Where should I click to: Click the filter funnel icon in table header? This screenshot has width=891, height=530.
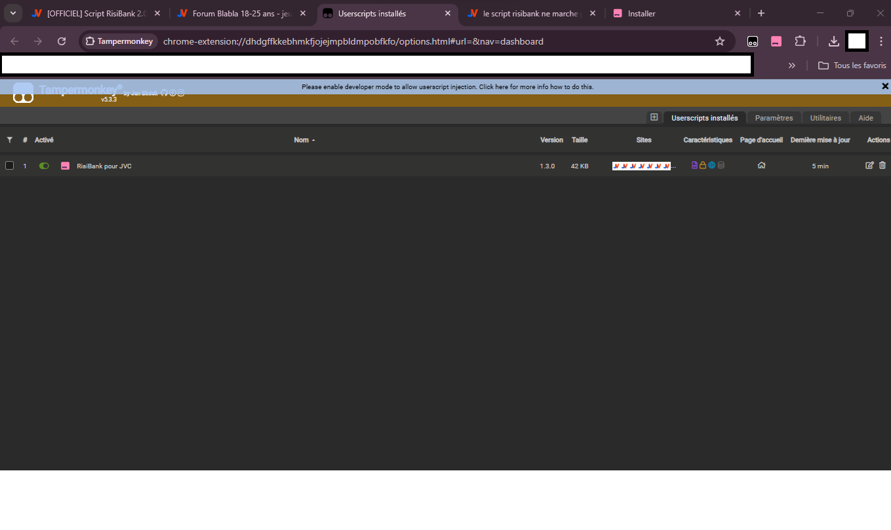coord(10,140)
